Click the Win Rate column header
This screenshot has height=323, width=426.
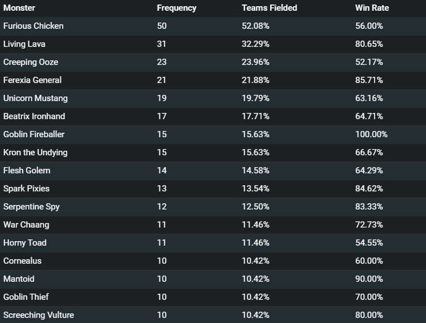tap(372, 8)
